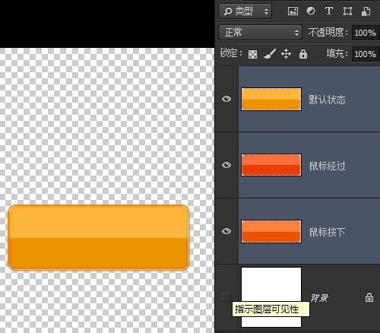The width and height of the screenshot is (380, 333).
Task: Filter for adjustment layers icon
Action: tap(311, 11)
